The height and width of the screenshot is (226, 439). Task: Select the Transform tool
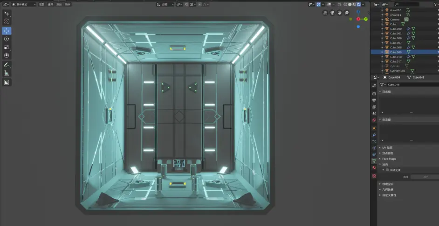coord(7,55)
